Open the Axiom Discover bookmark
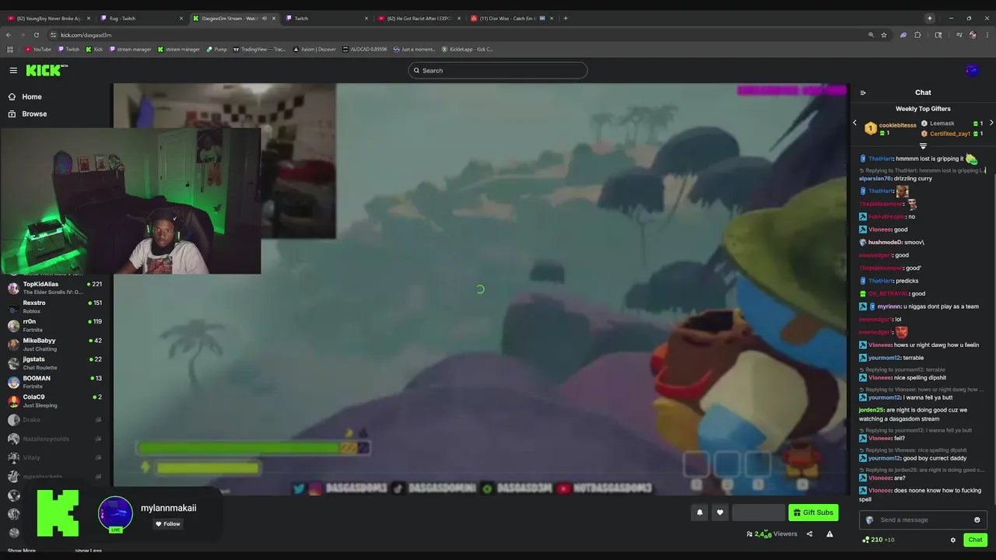The height and width of the screenshot is (560, 996). pos(314,49)
